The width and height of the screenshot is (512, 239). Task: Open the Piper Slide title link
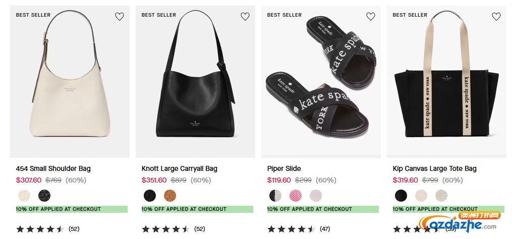pyautogui.click(x=284, y=168)
